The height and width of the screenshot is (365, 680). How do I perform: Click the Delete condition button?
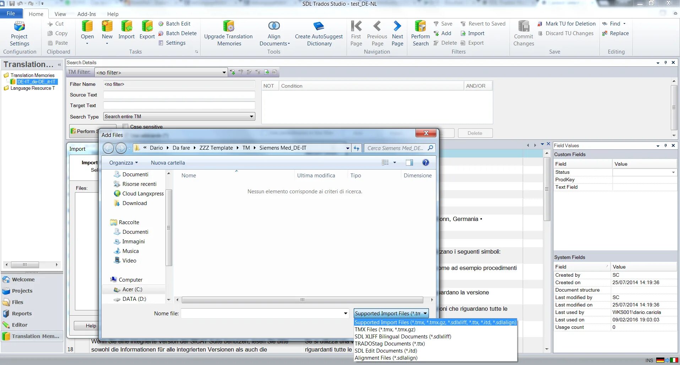(x=475, y=133)
